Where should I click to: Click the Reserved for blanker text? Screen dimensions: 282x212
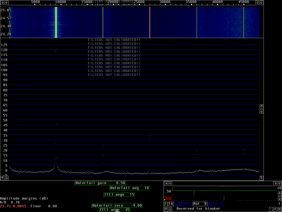[198, 209]
